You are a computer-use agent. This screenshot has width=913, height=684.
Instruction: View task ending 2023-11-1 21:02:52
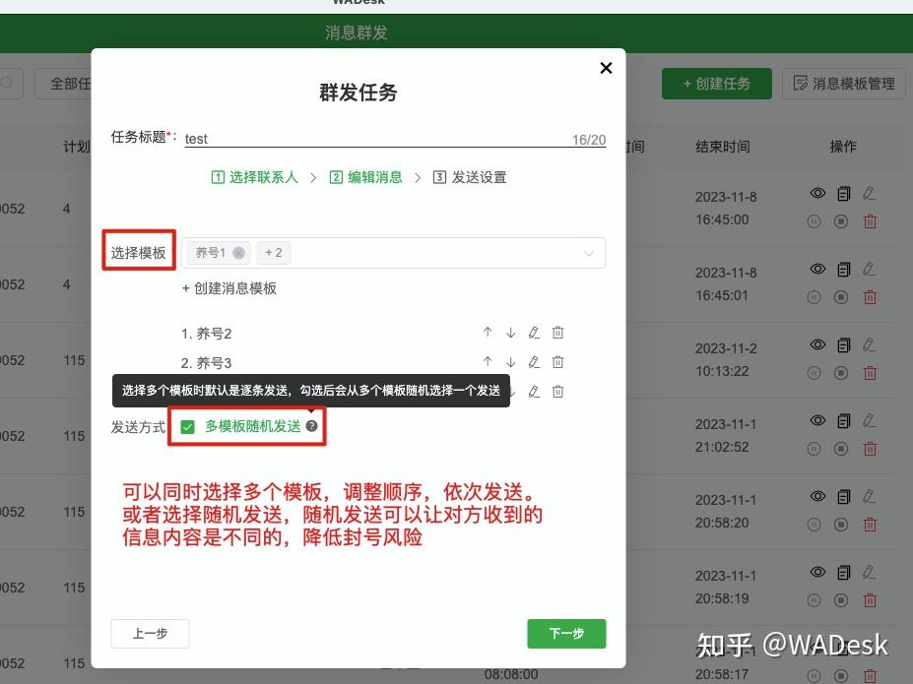coord(817,420)
